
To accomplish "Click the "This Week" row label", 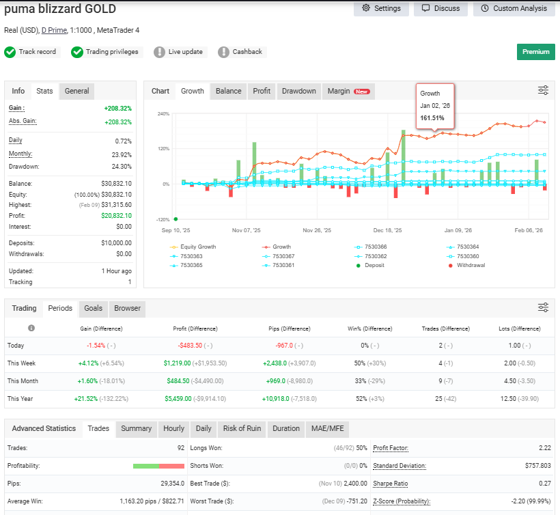I will pos(21,363).
